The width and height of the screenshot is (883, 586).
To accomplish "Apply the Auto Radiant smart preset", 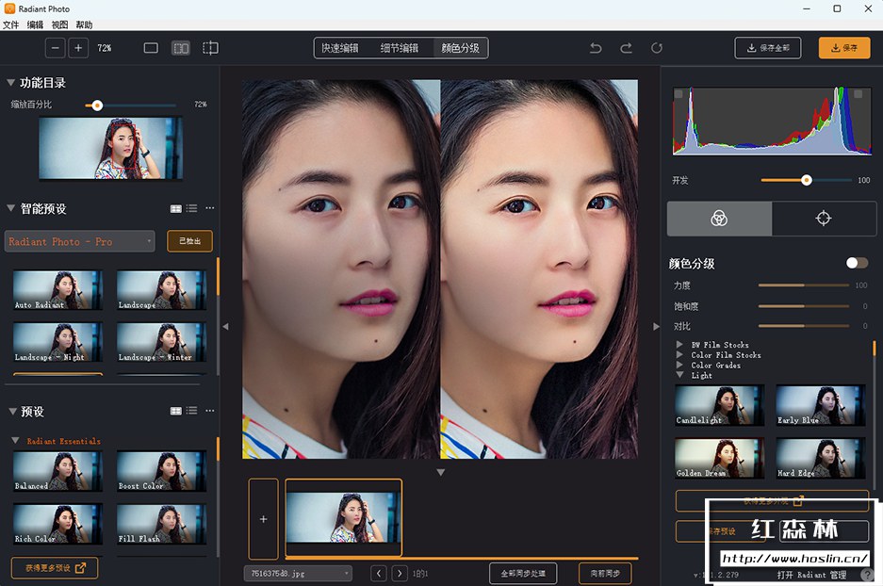I will (x=58, y=290).
